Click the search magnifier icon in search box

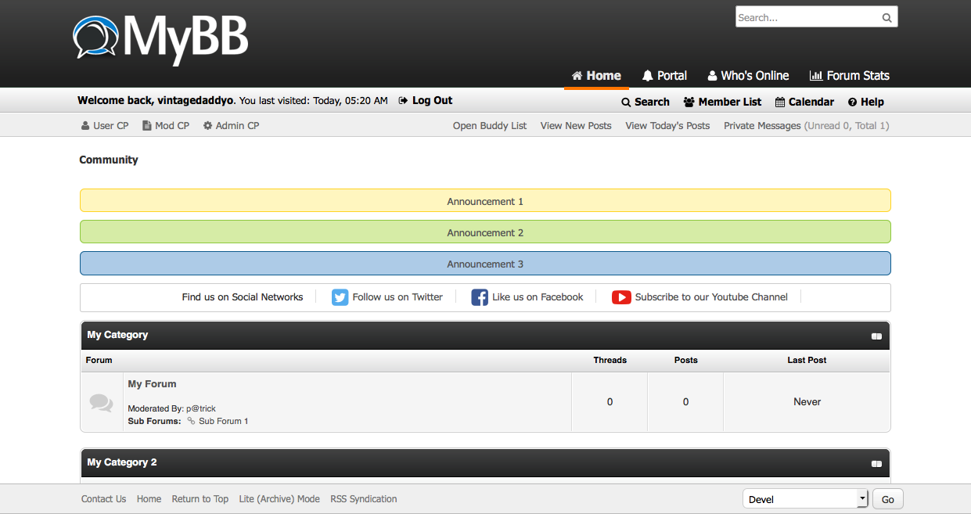[x=886, y=17]
